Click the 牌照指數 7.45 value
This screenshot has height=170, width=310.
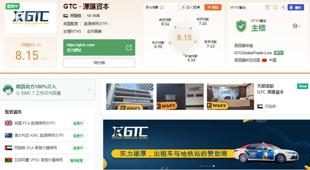203,24
